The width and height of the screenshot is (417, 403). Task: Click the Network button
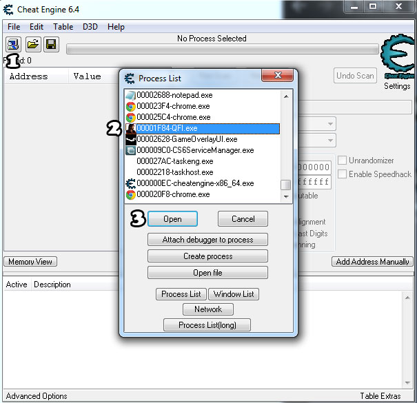208,309
